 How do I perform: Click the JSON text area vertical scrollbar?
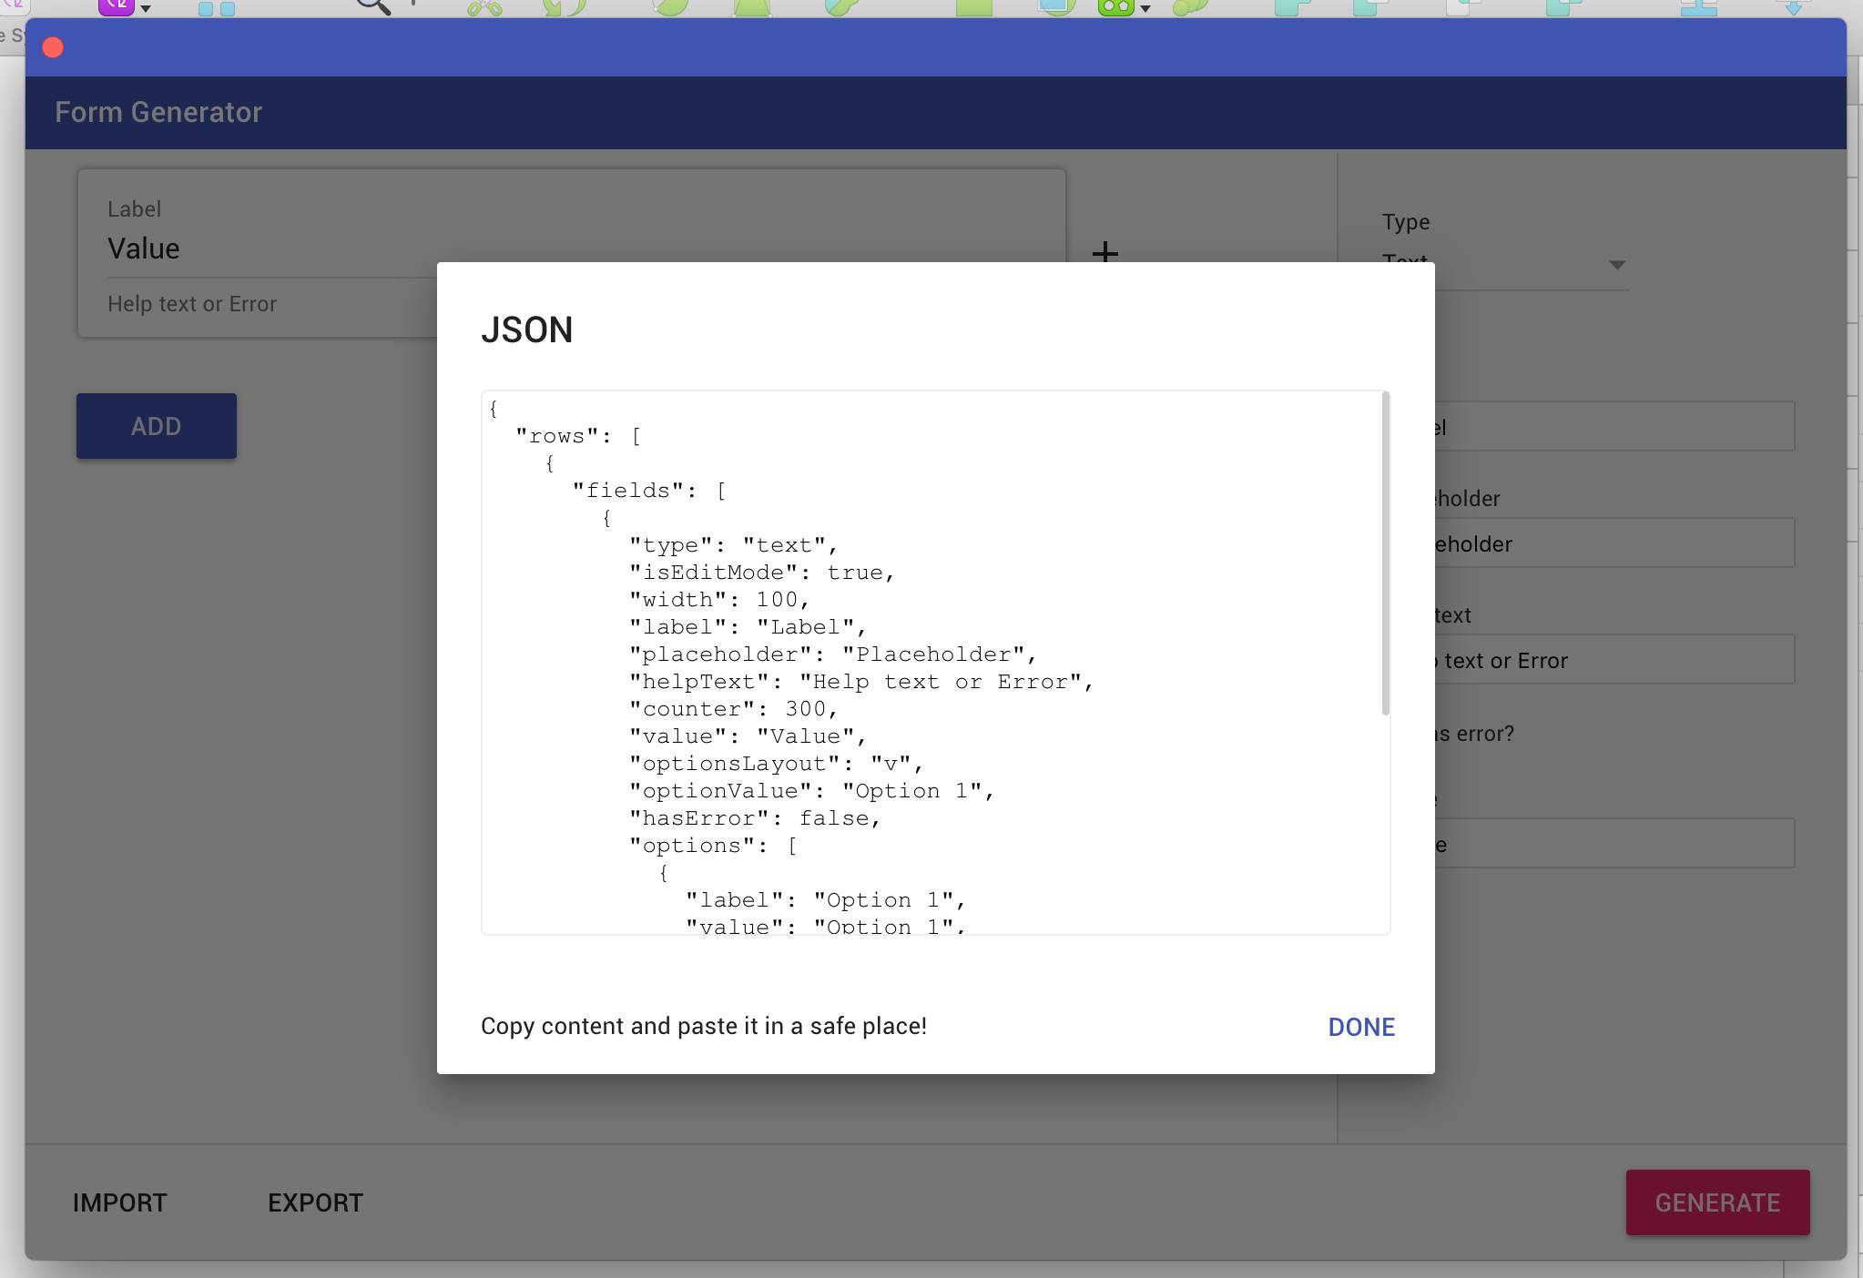tap(1386, 553)
